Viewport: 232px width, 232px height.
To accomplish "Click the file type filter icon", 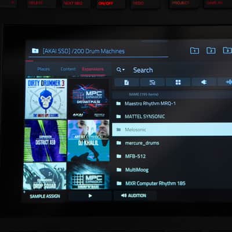I will (x=126, y=82).
